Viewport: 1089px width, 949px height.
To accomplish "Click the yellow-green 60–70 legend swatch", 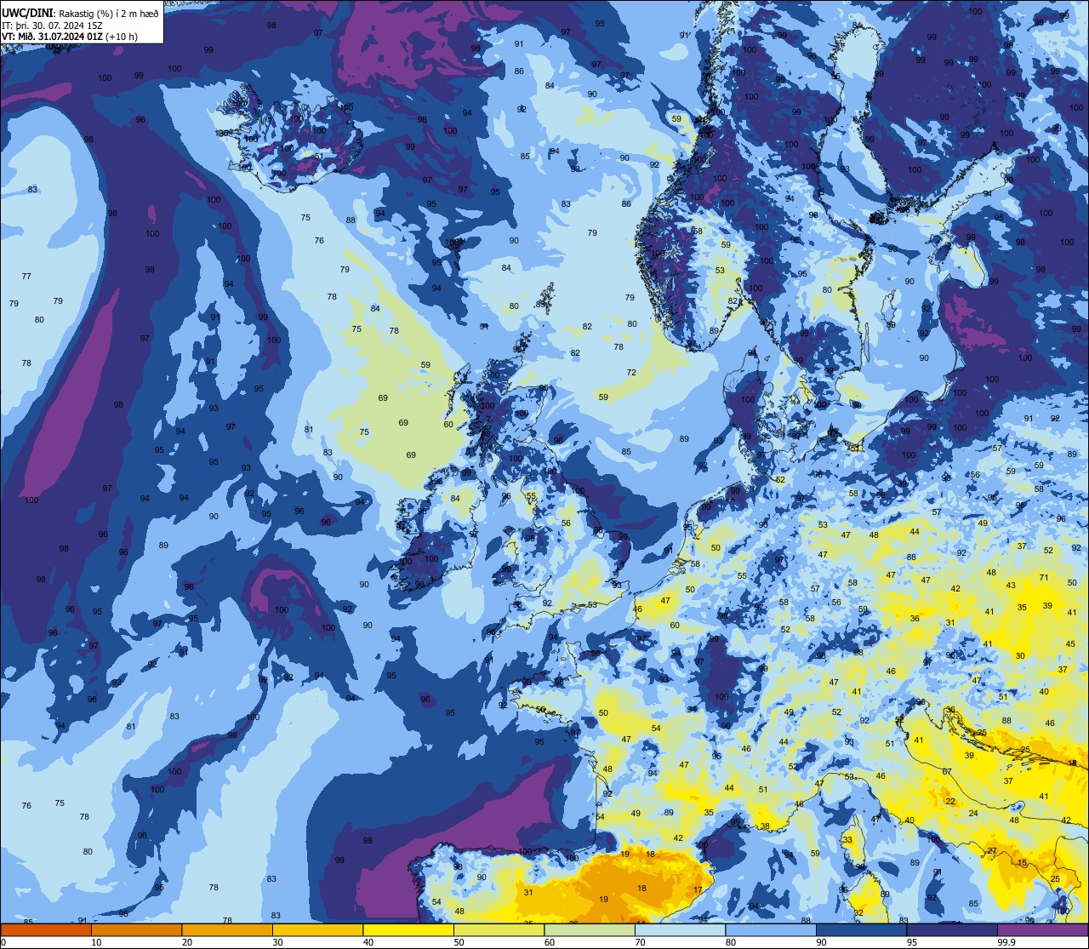I will [x=590, y=930].
